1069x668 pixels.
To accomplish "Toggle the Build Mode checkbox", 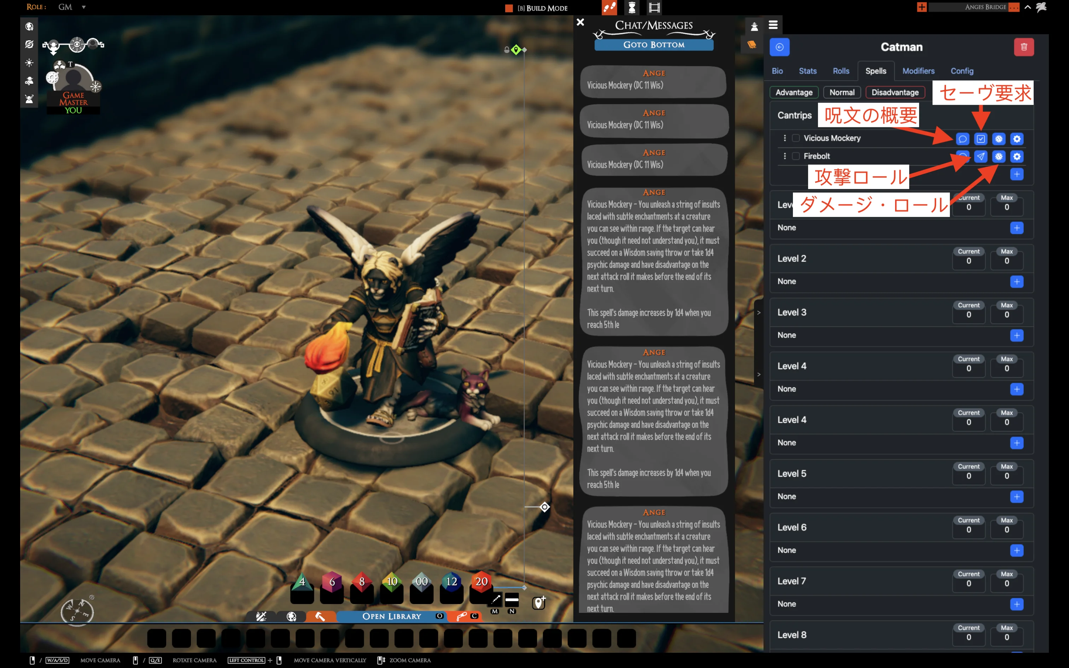I will 509,8.
